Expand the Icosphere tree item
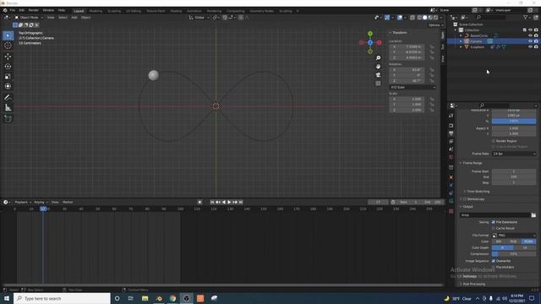The width and height of the screenshot is (541, 304). click(x=461, y=47)
